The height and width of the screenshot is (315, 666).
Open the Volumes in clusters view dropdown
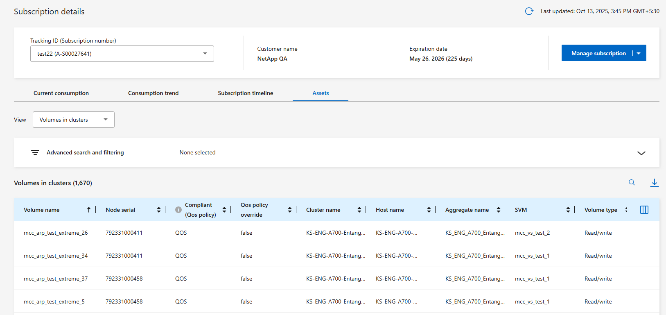pos(74,120)
